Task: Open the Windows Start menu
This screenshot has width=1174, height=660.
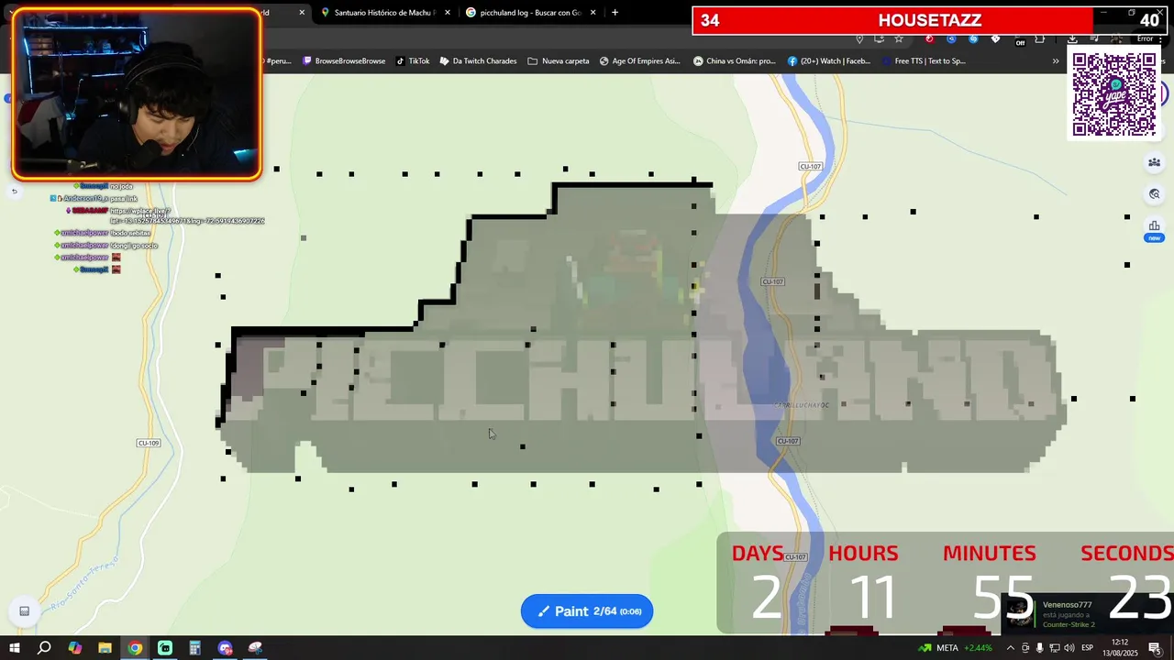Action: click(14, 648)
